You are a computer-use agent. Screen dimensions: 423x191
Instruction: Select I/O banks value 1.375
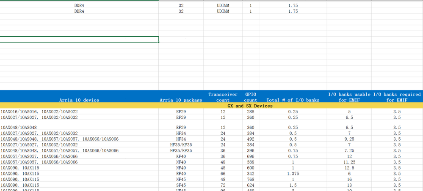(x=293, y=174)
